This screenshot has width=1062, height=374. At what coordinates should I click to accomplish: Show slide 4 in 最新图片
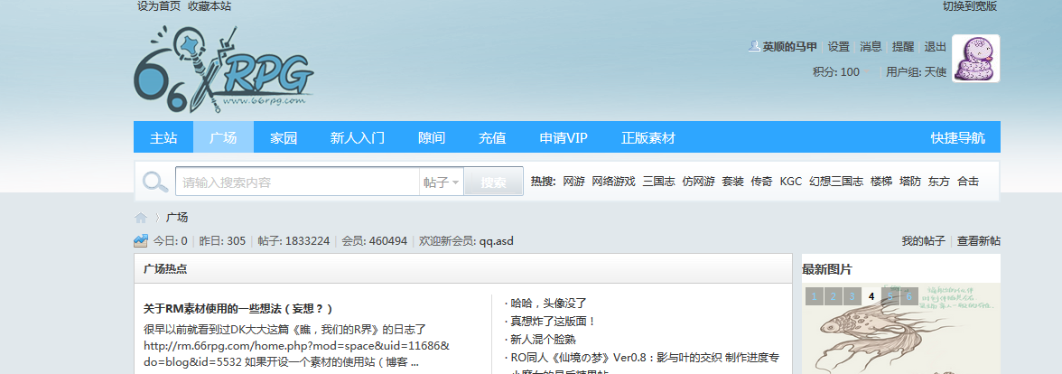[871, 296]
